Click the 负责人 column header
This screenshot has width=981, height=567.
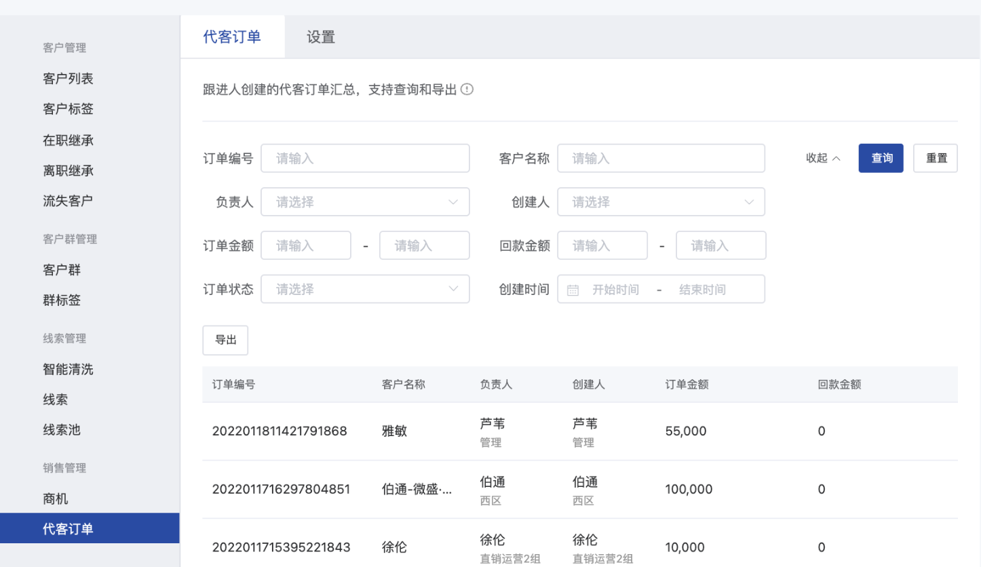point(496,385)
